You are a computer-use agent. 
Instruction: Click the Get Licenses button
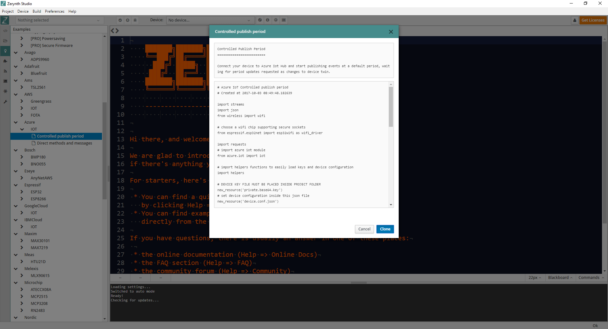[x=593, y=20]
